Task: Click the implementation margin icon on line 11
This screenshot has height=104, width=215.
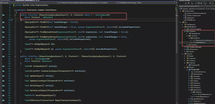Action: [3, 22]
